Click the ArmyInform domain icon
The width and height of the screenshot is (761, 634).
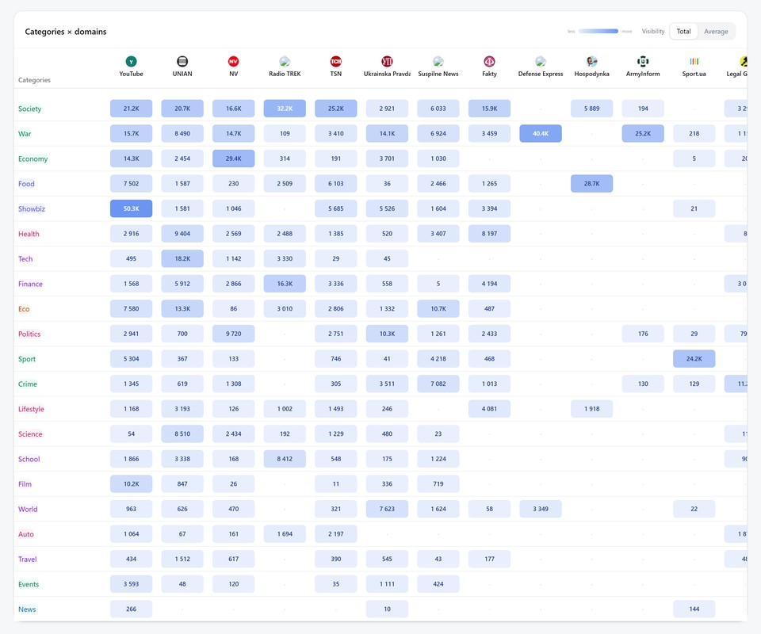pyautogui.click(x=643, y=61)
